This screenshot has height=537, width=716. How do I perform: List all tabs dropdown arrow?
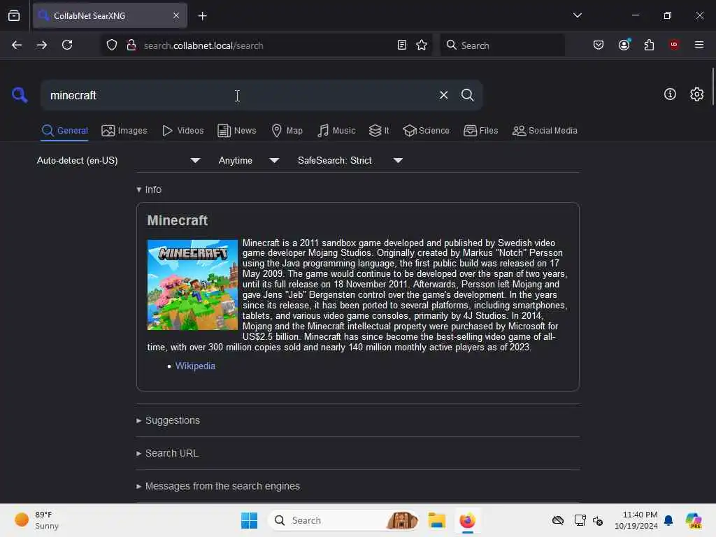point(577,15)
